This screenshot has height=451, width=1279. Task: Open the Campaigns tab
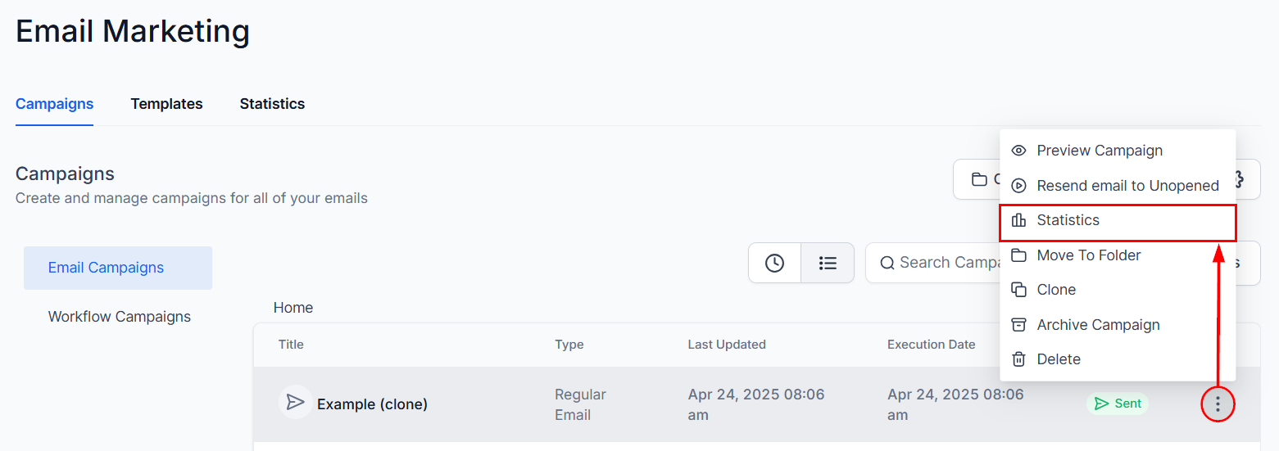pyautogui.click(x=54, y=104)
